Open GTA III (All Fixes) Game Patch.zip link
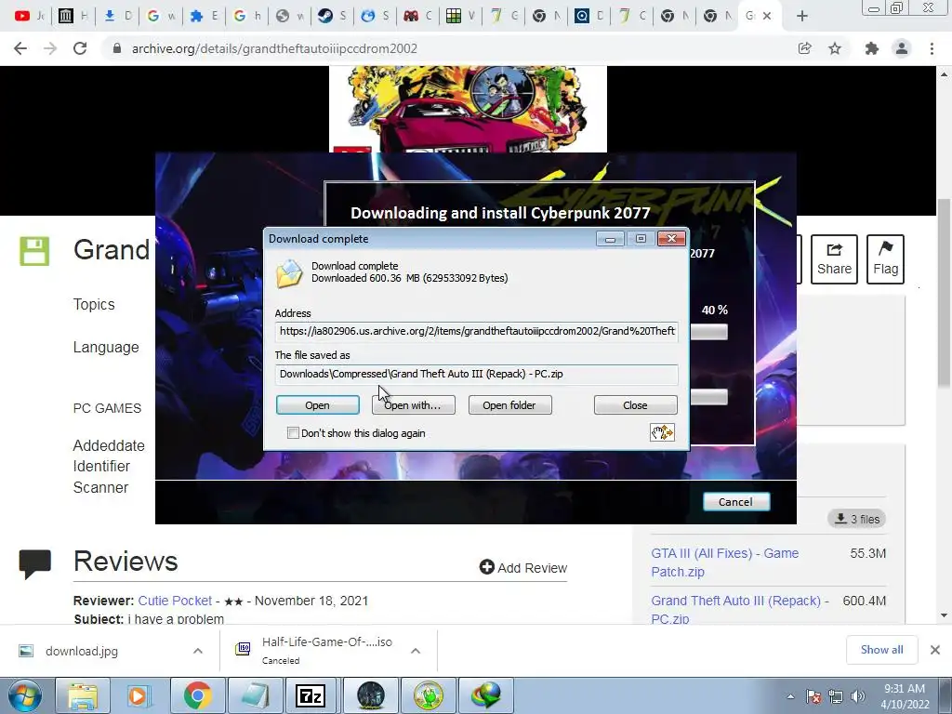 point(725,562)
